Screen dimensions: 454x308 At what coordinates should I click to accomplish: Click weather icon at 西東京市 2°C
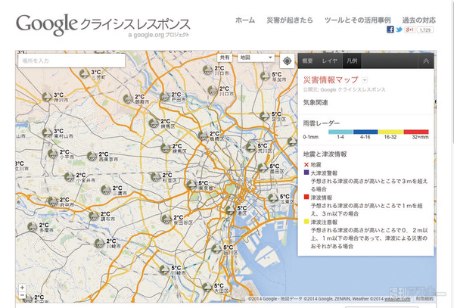(92, 157)
